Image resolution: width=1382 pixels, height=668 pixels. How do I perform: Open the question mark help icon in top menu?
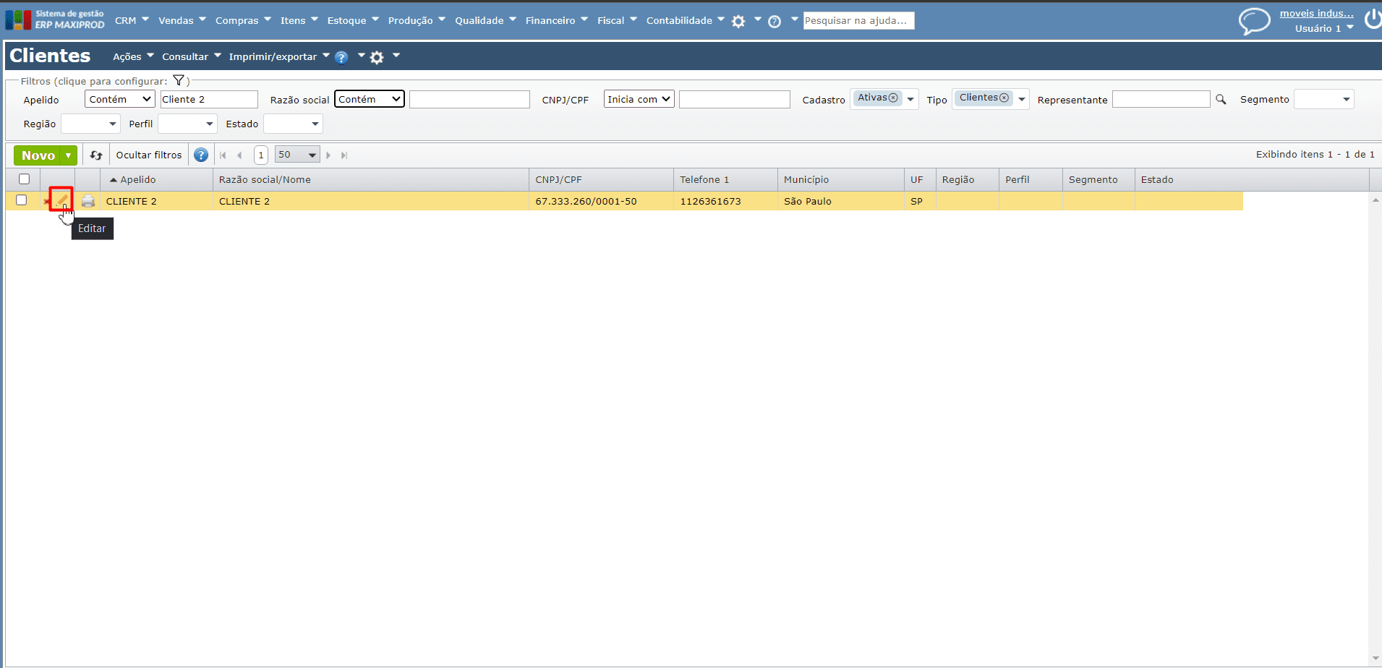click(775, 21)
